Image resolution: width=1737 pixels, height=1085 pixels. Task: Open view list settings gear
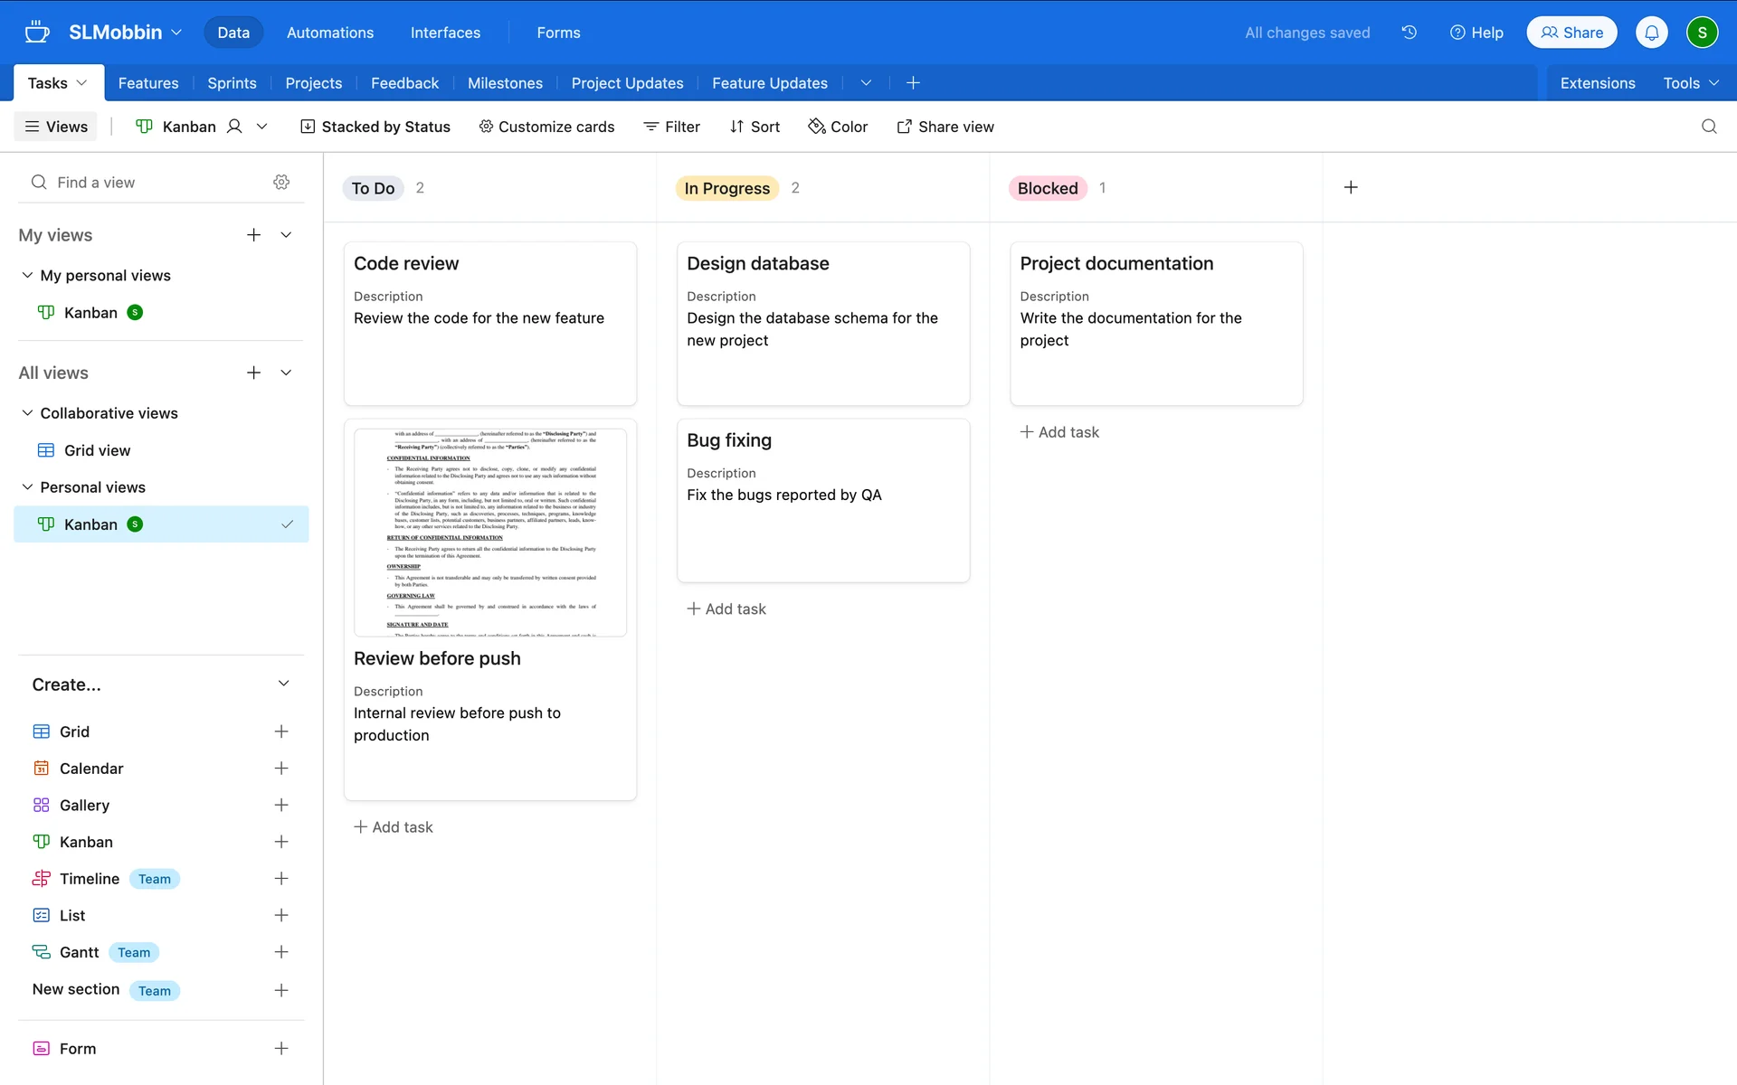[x=281, y=182]
